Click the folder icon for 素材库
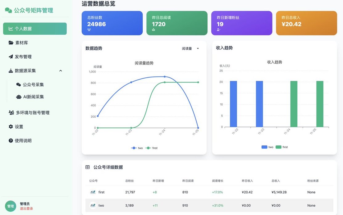 tap(11, 43)
